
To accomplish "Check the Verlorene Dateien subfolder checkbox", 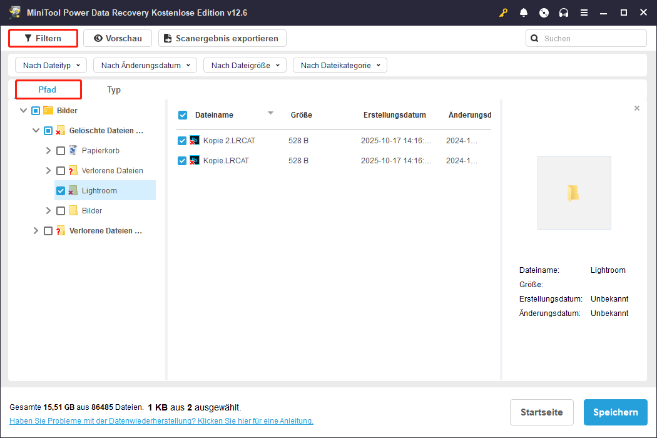I will coord(61,171).
